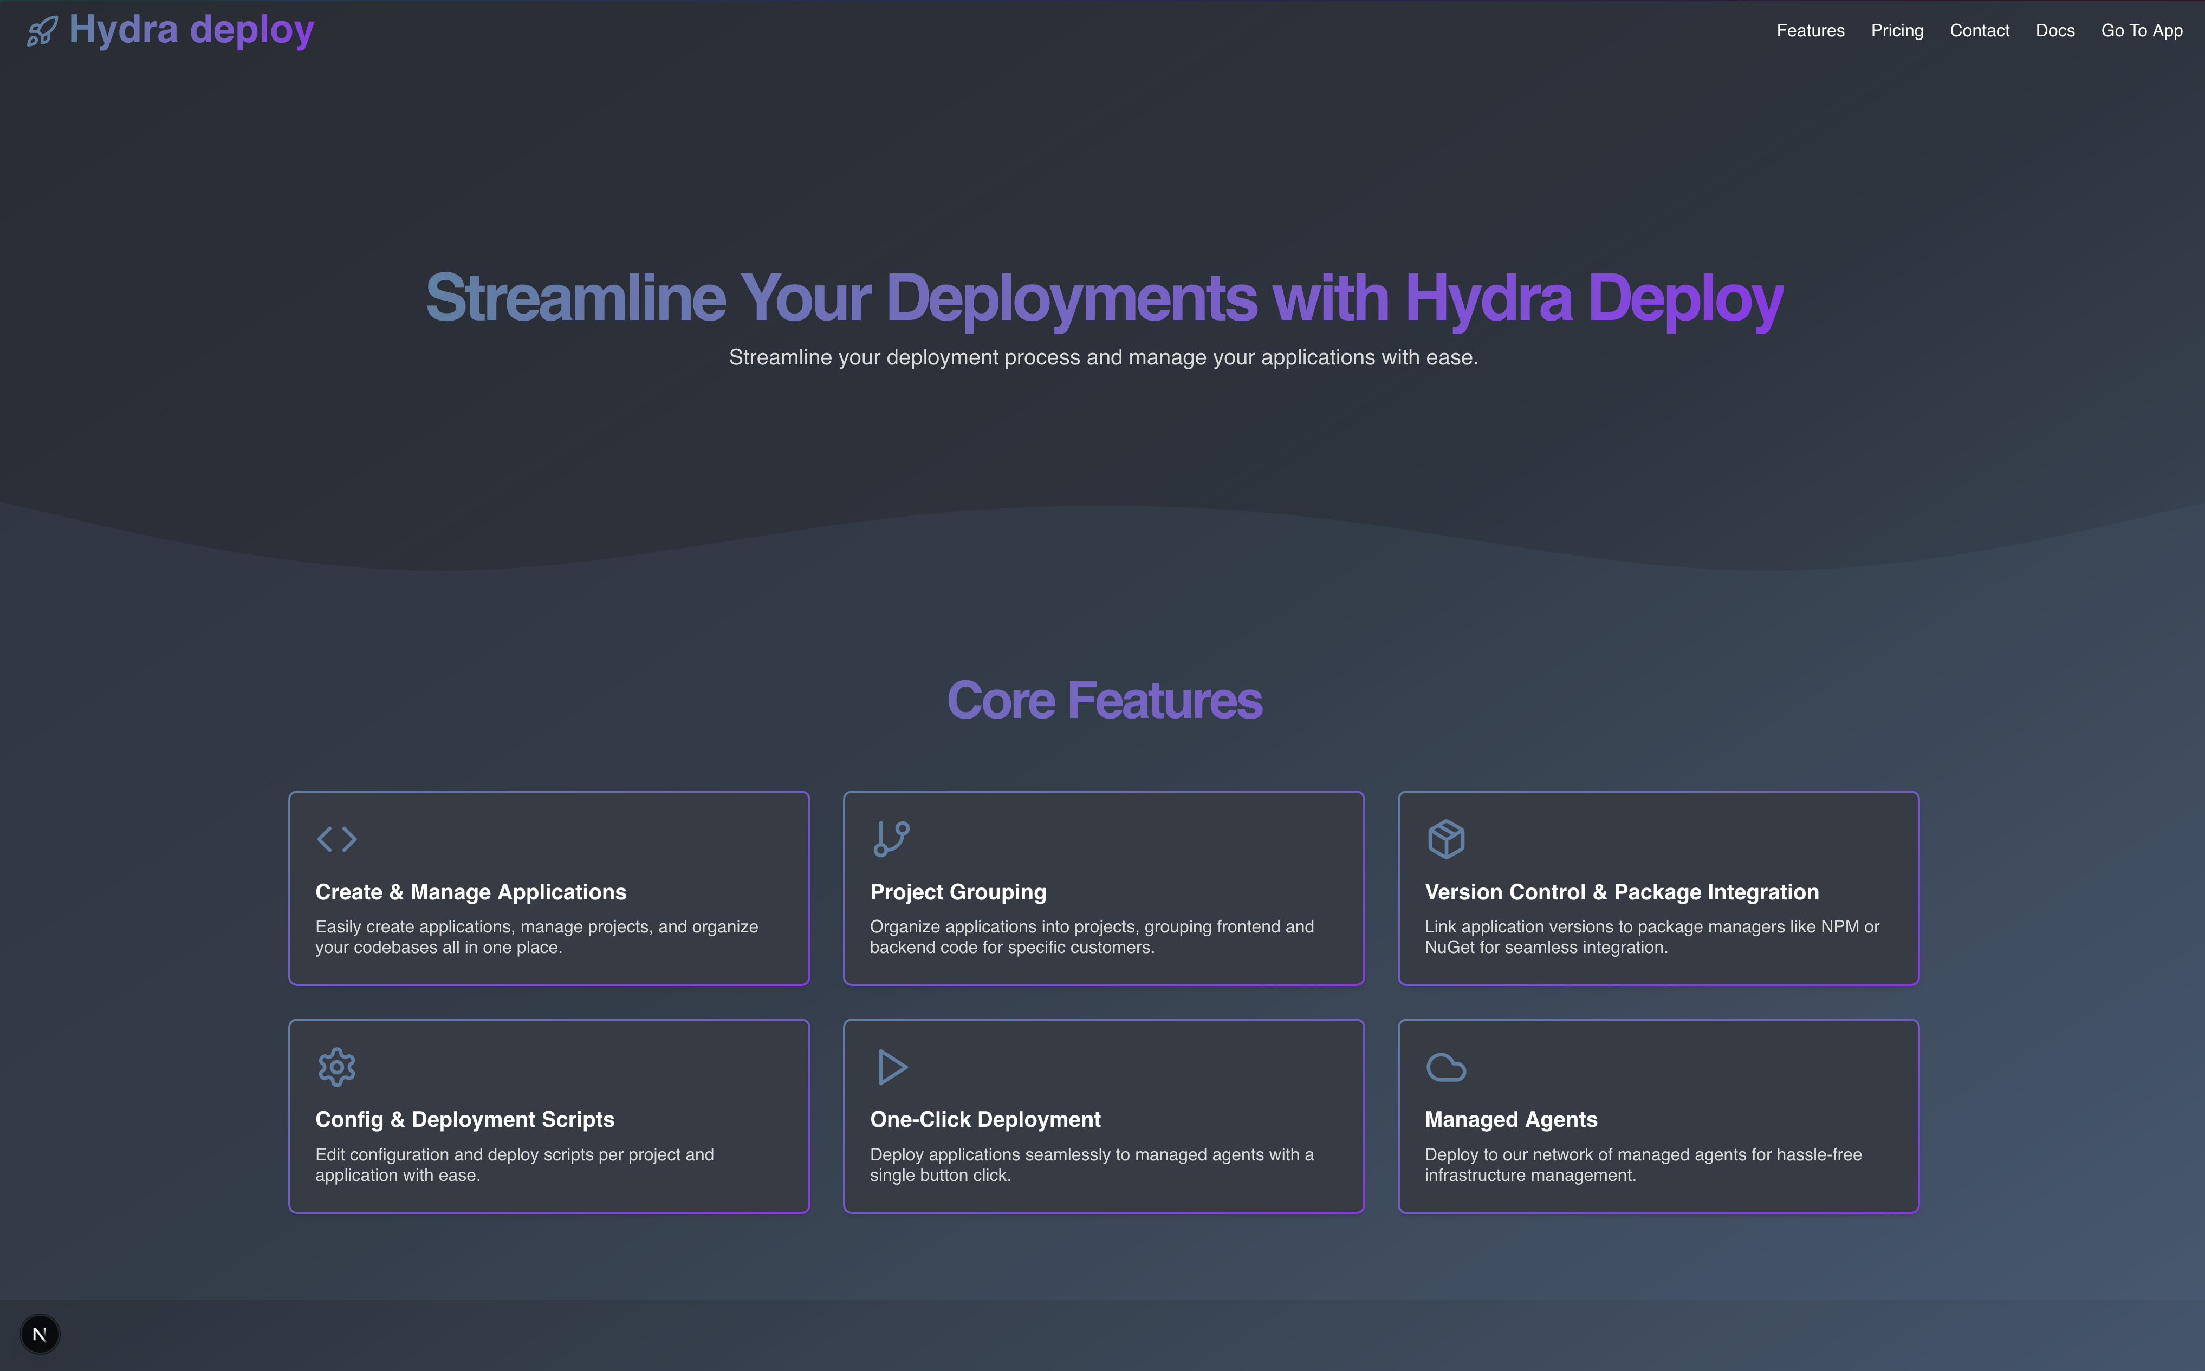The image size is (2205, 1371).
Task: Click the Hydra deploy brand name
Action: click(191, 30)
